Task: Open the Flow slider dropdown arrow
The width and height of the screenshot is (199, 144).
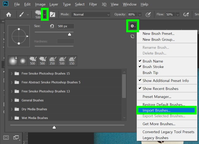Action: pos(178,14)
